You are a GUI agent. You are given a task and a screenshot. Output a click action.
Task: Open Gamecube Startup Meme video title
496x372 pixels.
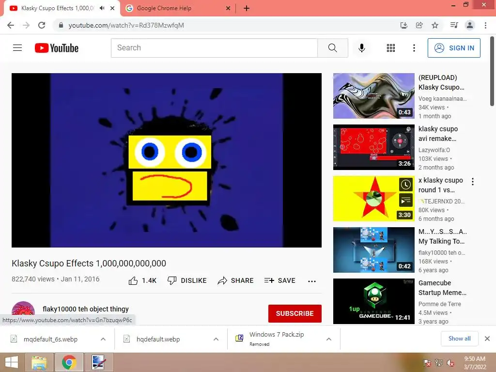(442, 288)
